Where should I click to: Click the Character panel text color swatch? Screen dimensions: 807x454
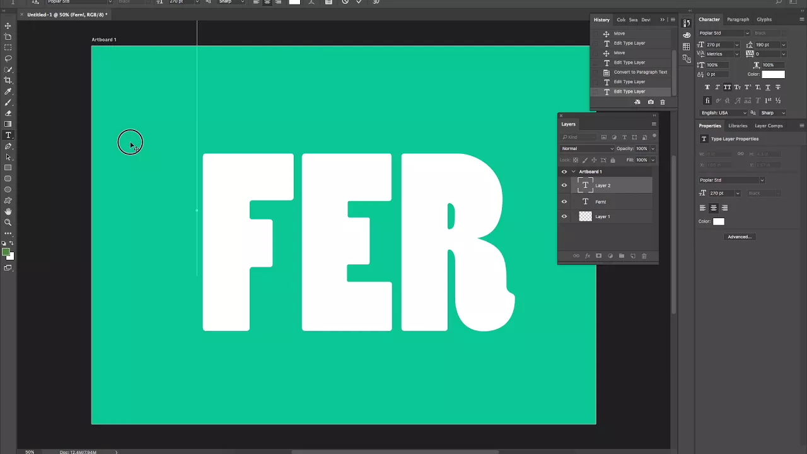tap(774, 74)
